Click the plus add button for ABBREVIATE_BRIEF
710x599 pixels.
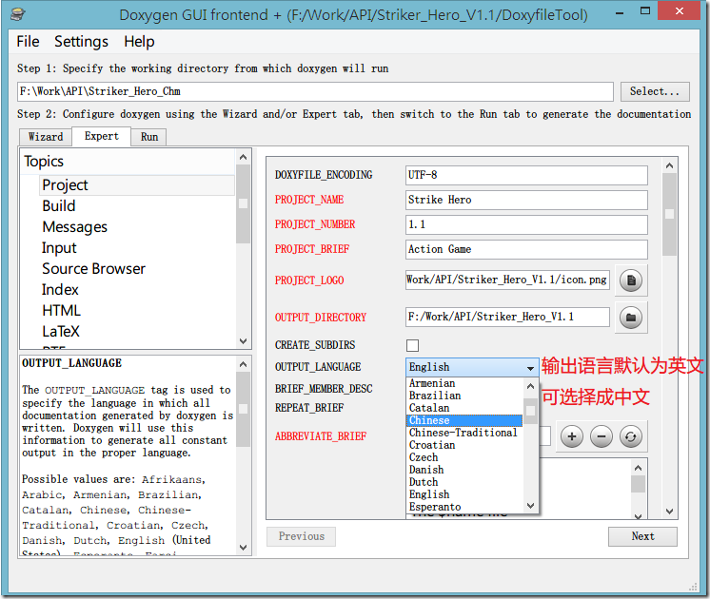click(x=572, y=436)
